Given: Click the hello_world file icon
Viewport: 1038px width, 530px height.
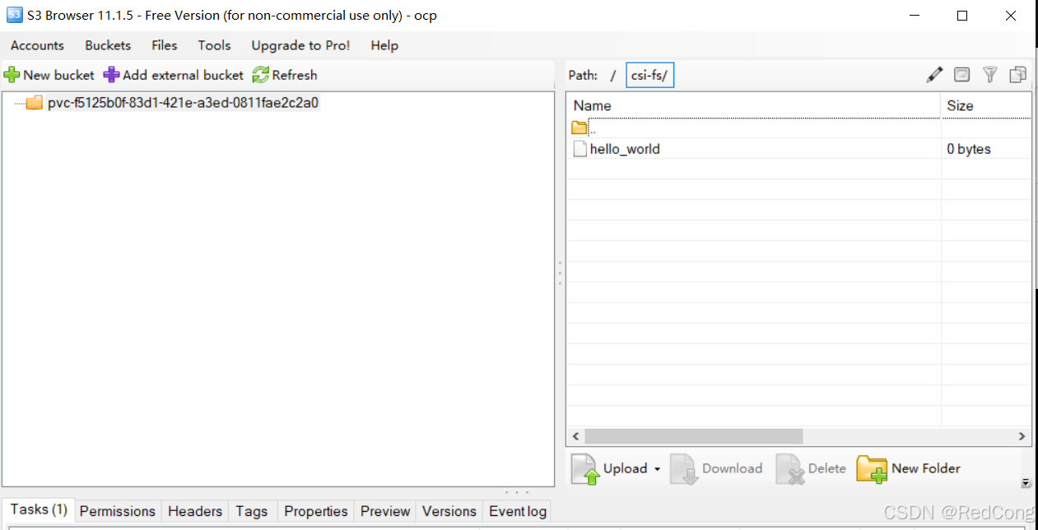Looking at the screenshot, I should point(580,149).
